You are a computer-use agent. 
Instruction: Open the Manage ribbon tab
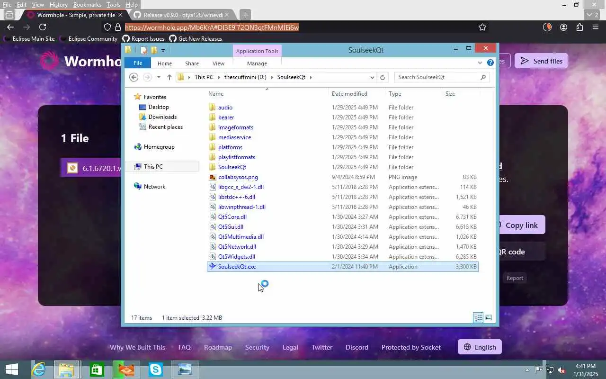(x=257, y=63)
